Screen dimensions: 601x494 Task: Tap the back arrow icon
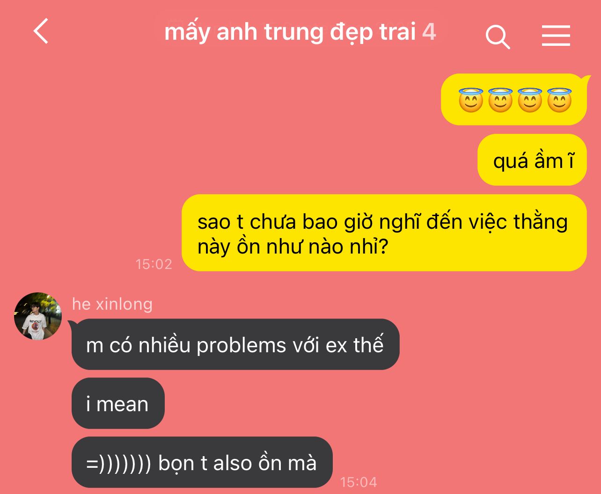pyautogui.click(x=41, y=31)
